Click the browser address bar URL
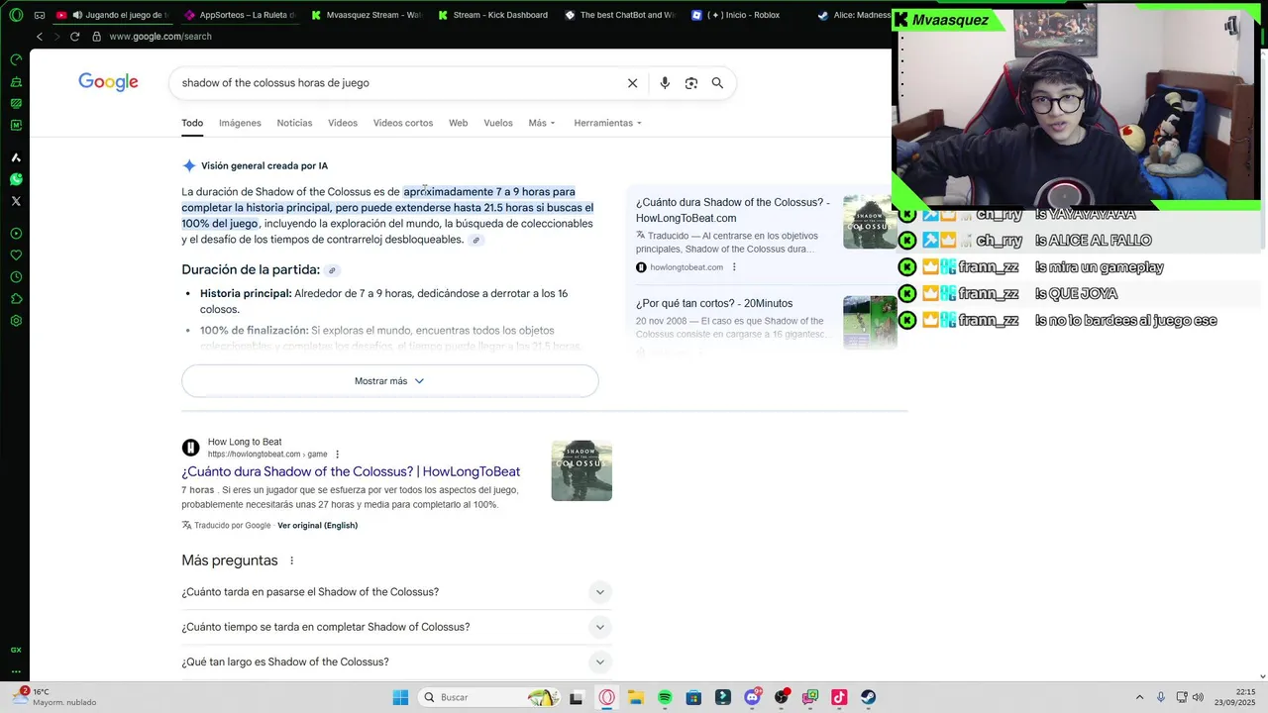 160,37
